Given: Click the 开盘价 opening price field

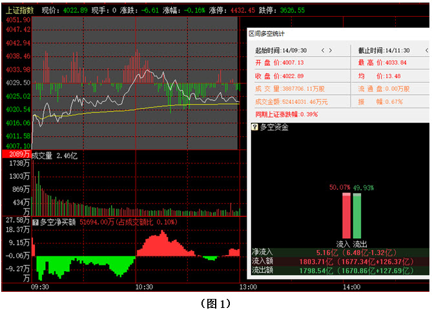Looking at the screenshot, I should [x=279, y=63].
